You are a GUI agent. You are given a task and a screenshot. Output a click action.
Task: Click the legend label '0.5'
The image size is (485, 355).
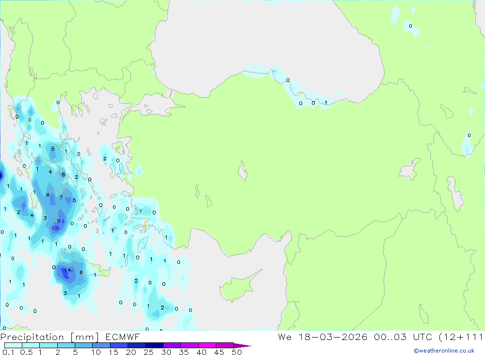(26, 352)
